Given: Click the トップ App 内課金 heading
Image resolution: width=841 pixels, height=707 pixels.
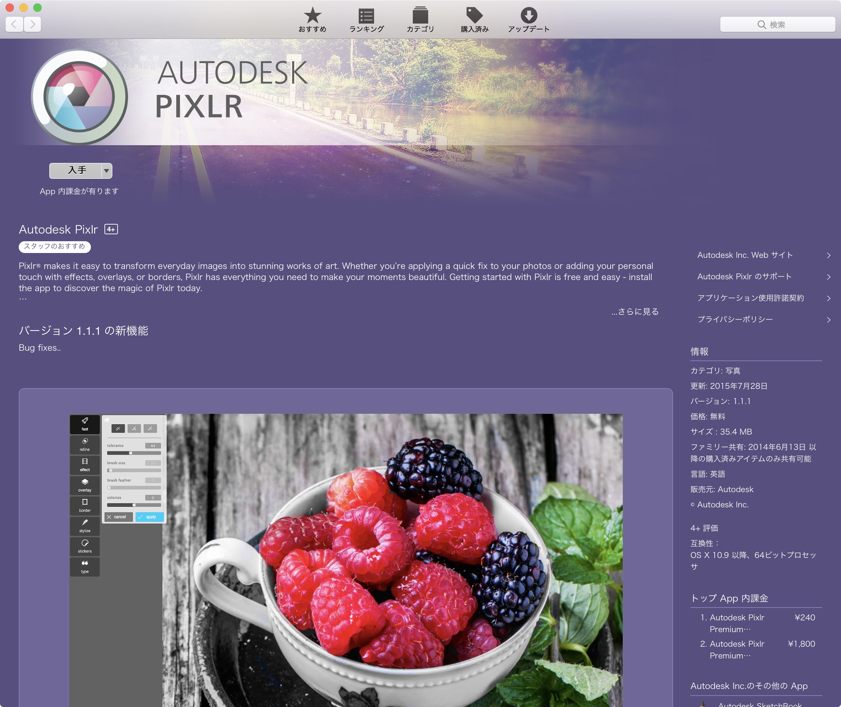Looking at the screenshot, I should pos(729,599).
